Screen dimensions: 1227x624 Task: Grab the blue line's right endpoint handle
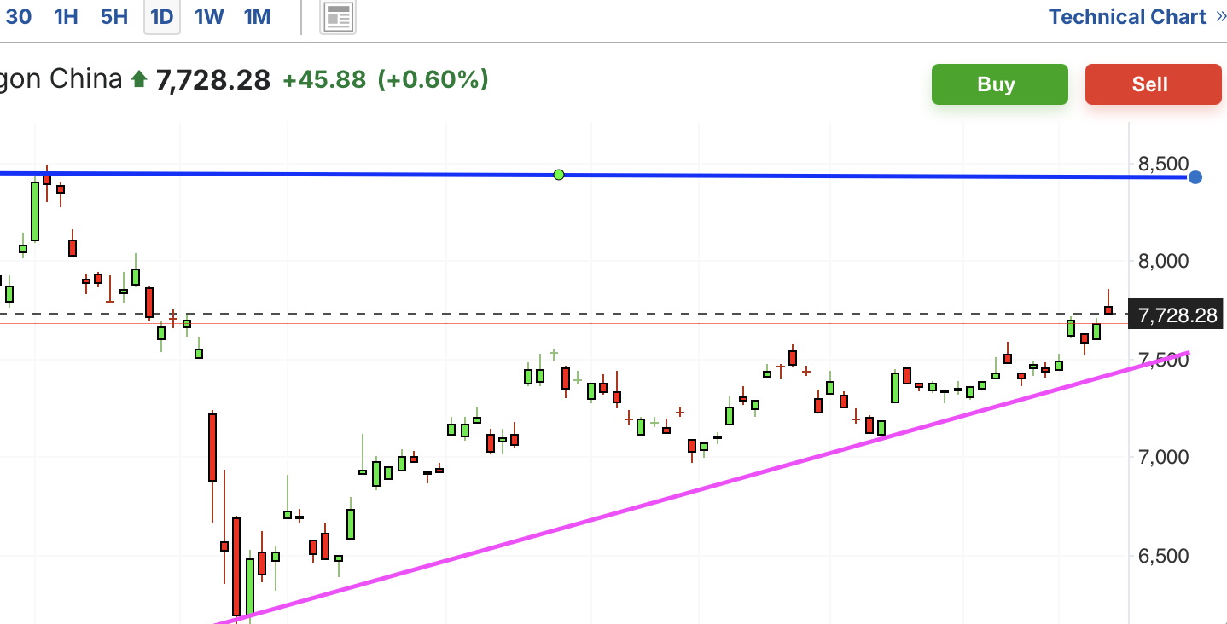(1195, 177)
